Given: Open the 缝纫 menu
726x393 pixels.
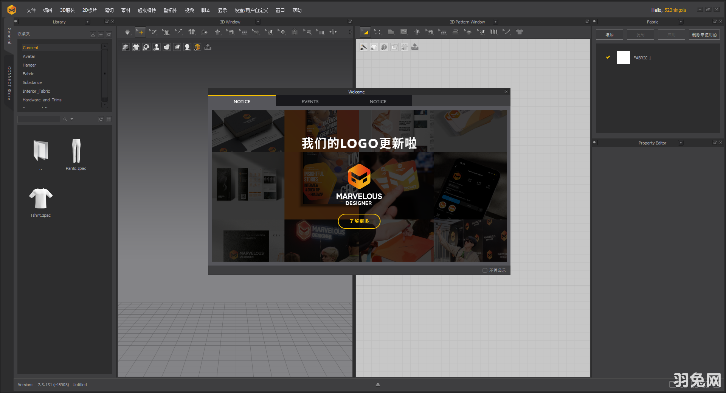Looking at the screenshot, I should [109, 10].
